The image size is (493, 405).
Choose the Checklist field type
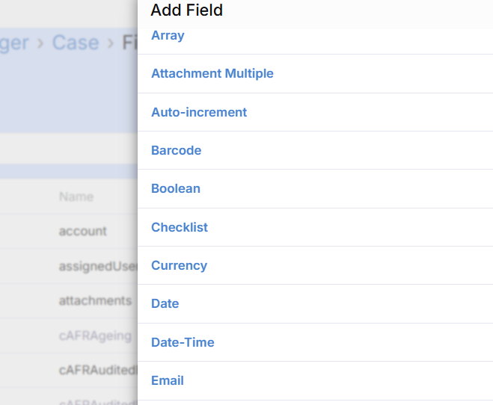[x=179, y=227]
